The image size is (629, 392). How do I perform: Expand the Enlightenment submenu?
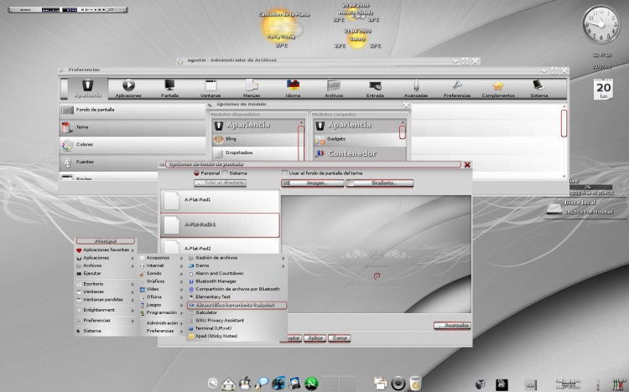106,310
